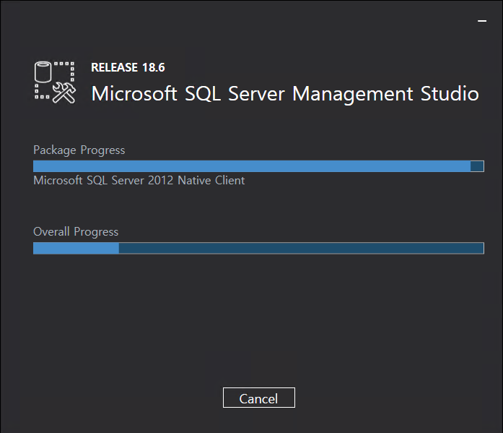The image size is (503, 433).
Task: Cancel the SSMS installation
Action: coord(259,398)
